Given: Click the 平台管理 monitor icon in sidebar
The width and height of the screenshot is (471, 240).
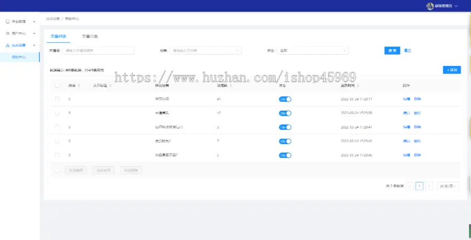Looking at the screenshot, I should (x=7, y=21).
